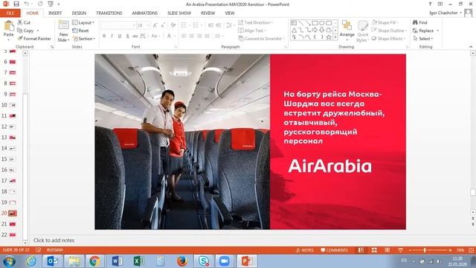Paste clipboard contents using the Paste icon
This screenshot has width=476, height=268.
point(9,26)
